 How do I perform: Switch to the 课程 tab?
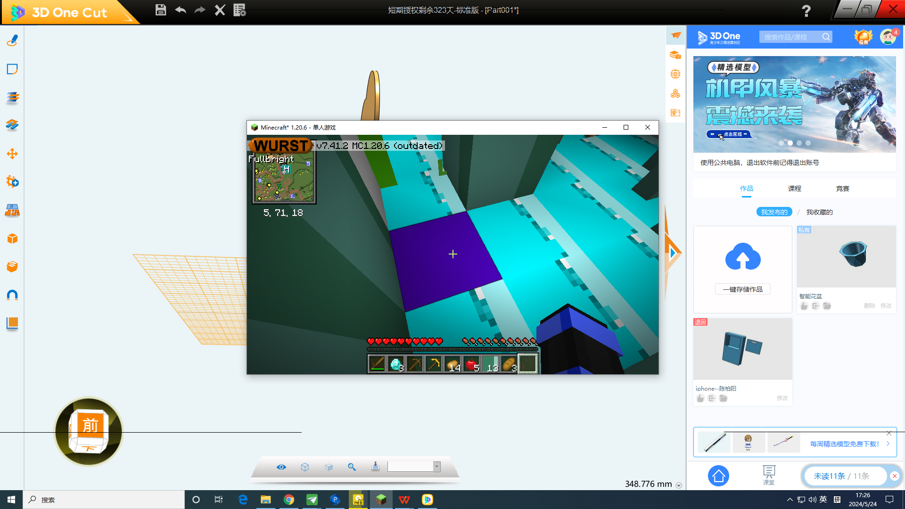point(794,189)
